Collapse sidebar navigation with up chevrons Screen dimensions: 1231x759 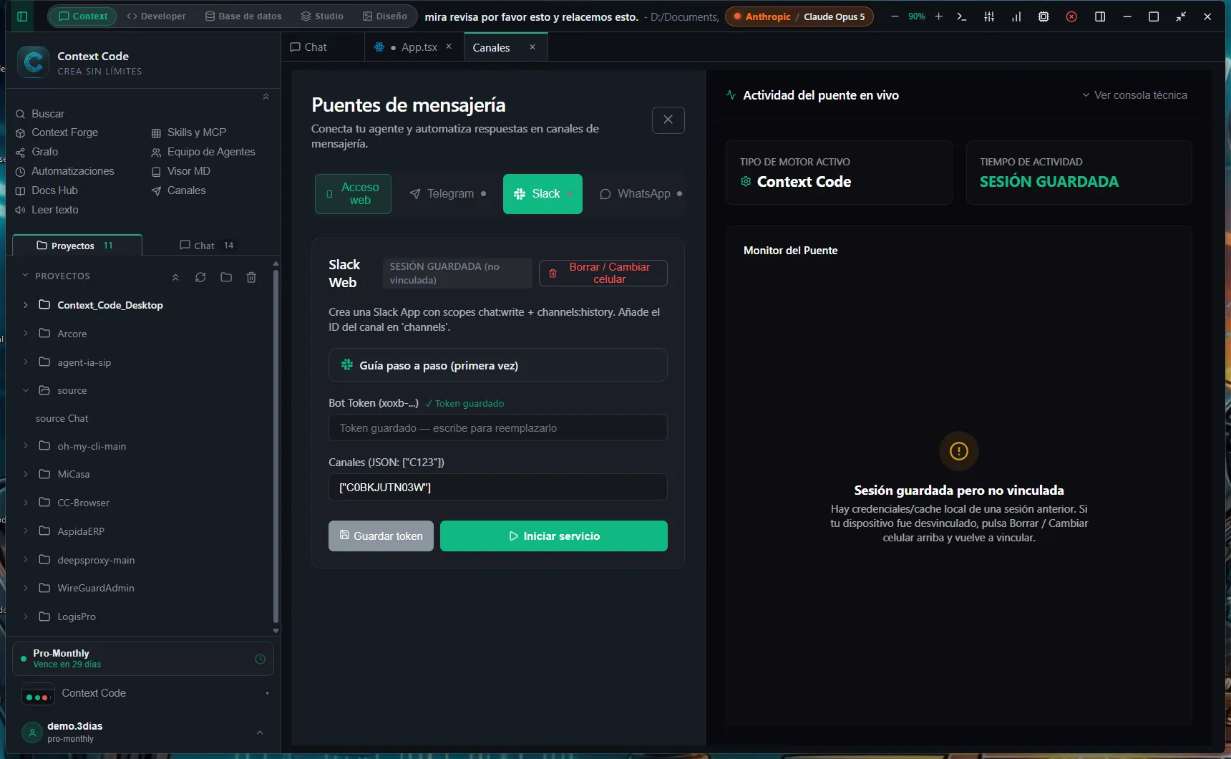pos(266,96)
